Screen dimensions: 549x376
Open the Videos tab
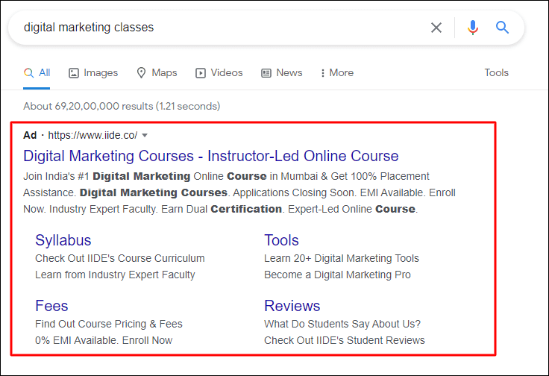pos(219,73)
